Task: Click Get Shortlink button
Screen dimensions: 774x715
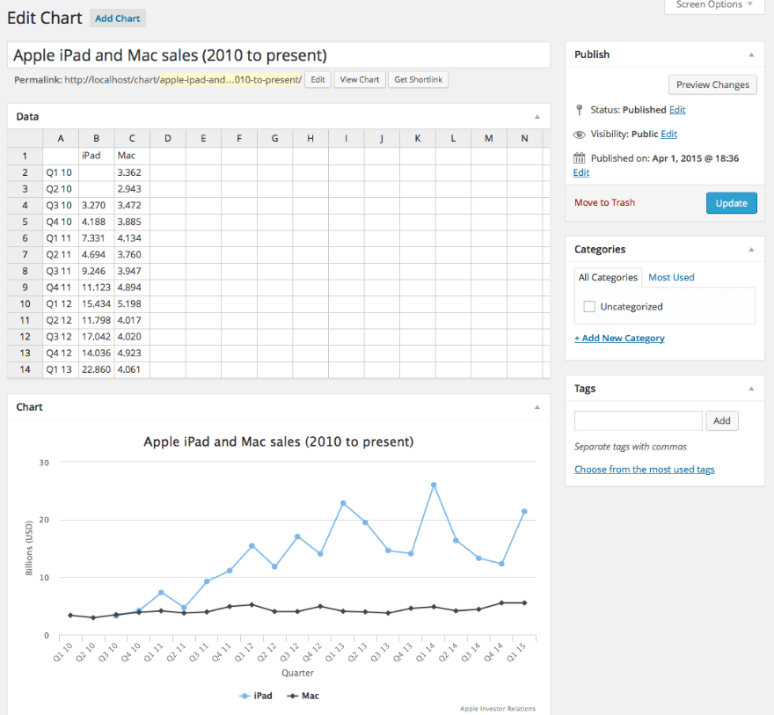Action: (419, 80)
